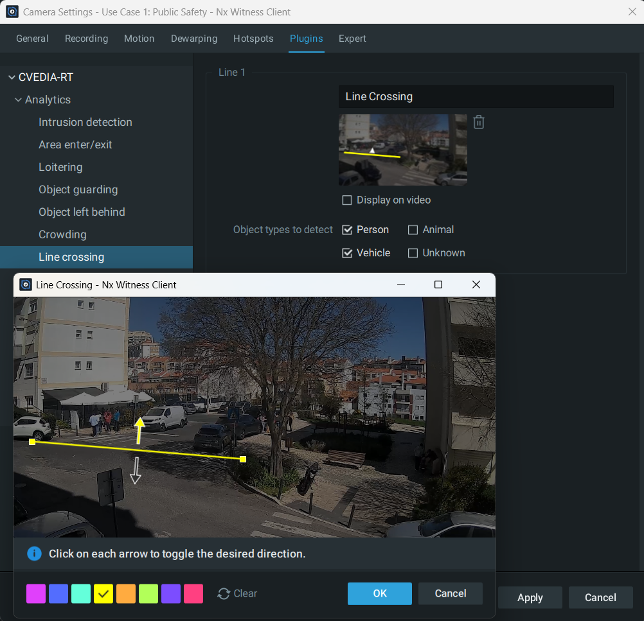Click the left endpoint handle of the line
644x621 pixels.
pyautogui.click(x=32, y=442)
